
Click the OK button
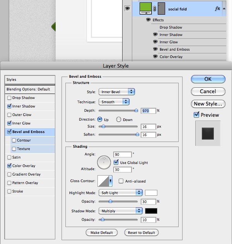208,79
